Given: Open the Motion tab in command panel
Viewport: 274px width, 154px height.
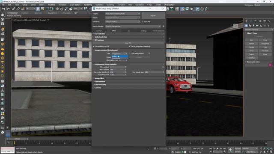Looking at the screenshot, I should coord(260,21).
